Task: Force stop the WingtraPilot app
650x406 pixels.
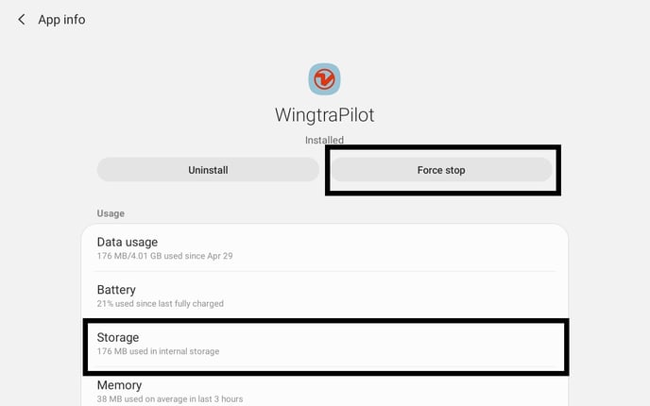Action: (441, 170)
